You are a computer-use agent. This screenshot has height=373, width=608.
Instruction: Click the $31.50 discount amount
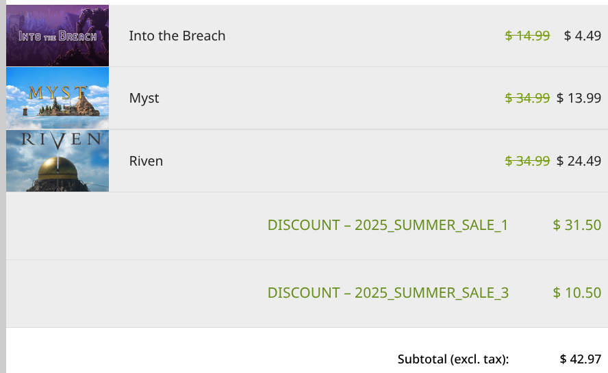(577, 225)
